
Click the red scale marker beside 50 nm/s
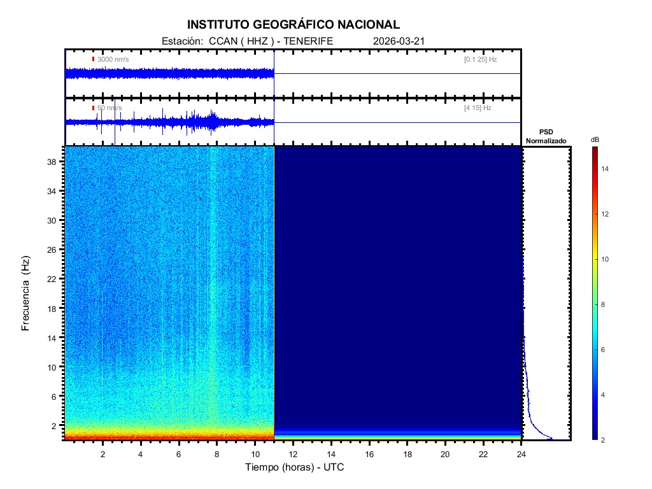[x=93, y=108]
